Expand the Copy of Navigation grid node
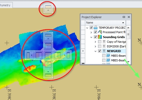This screenshot has height=100, width=142. [95, 42]
